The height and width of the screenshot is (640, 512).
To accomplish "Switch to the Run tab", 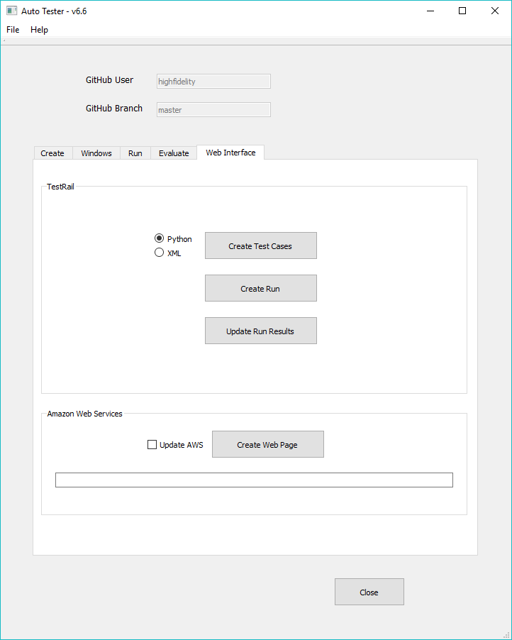I will point(135,153).
